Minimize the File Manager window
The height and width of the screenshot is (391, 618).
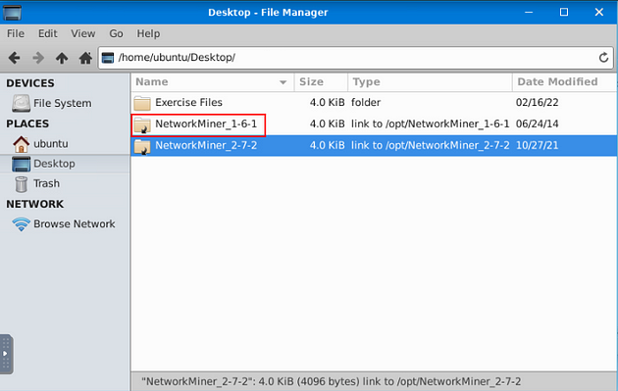(x=529, y=12)
